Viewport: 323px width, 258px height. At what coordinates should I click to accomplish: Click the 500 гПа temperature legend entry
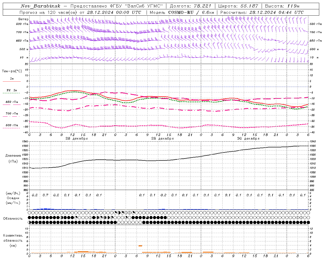click(x=12, y=125)
